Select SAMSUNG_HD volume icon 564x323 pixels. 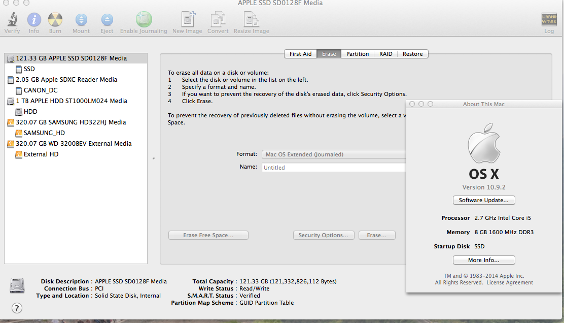(x=19, y=133)
